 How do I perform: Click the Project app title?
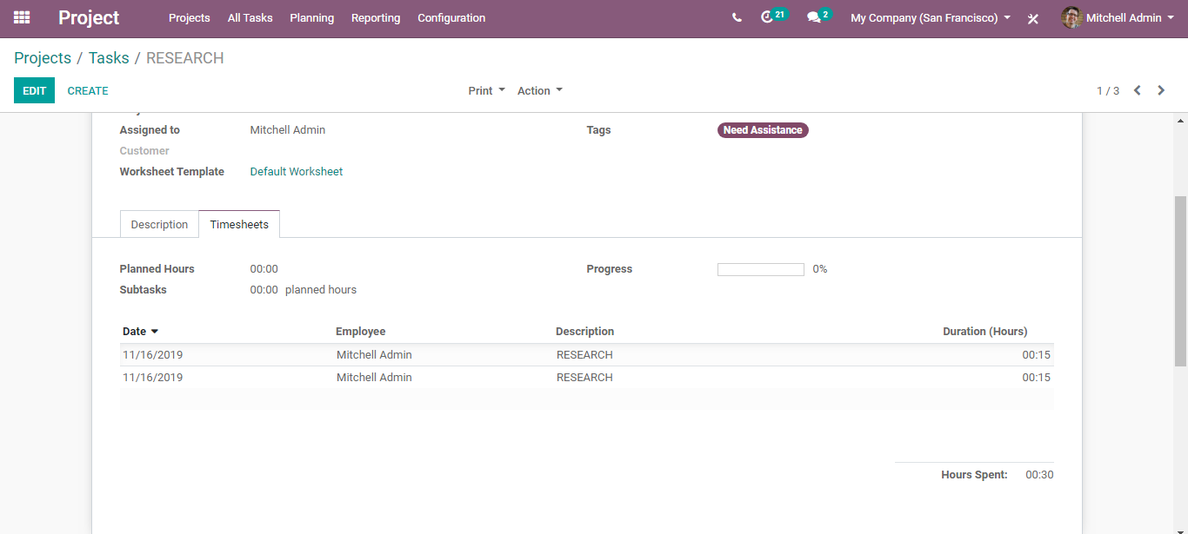tap(89, 17)
